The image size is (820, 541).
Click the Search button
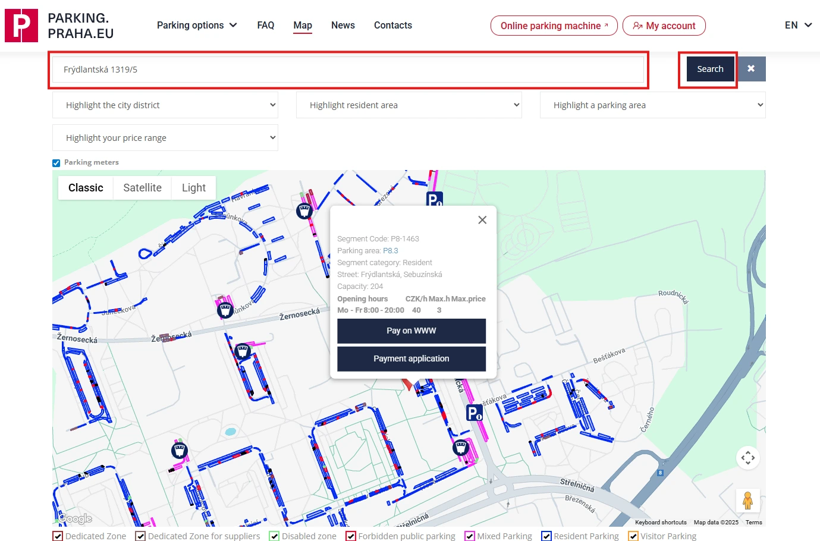click(710, 69)
